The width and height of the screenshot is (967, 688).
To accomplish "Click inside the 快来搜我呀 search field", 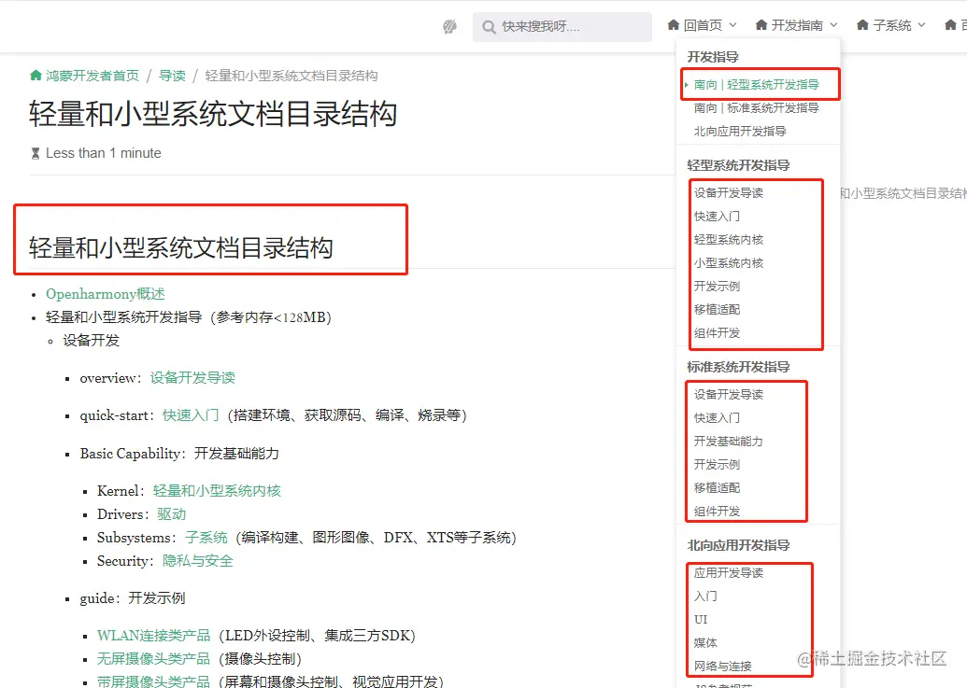I will pos(561,27).
